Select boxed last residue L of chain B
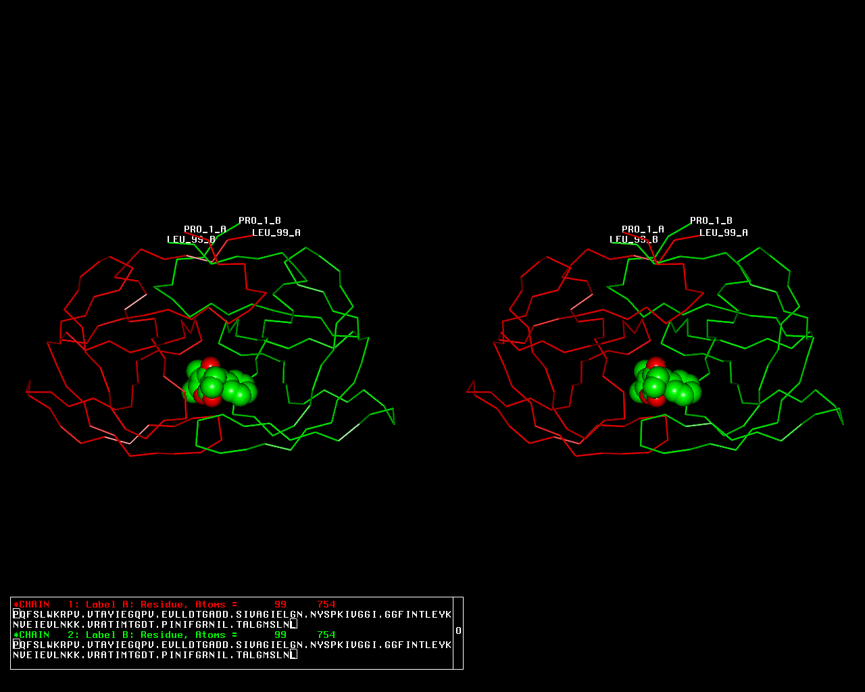 [x=293, y=655]
